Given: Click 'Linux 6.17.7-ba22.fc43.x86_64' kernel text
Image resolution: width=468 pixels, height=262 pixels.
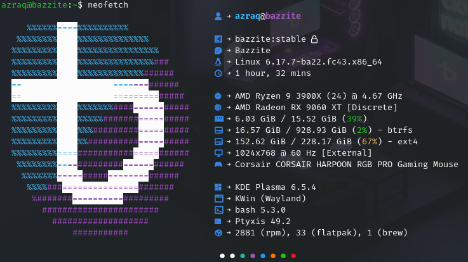Looking at the screenshot, I should pos(309,62).
